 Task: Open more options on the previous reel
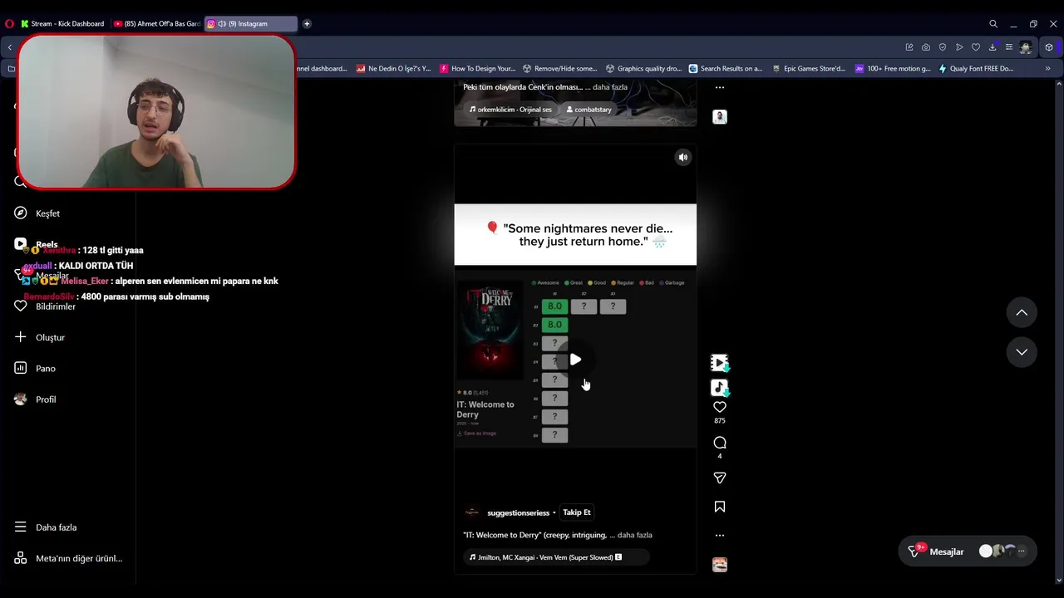point(720,87)
